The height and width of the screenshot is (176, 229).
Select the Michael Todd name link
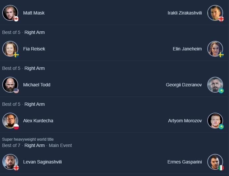pos(37,85)
